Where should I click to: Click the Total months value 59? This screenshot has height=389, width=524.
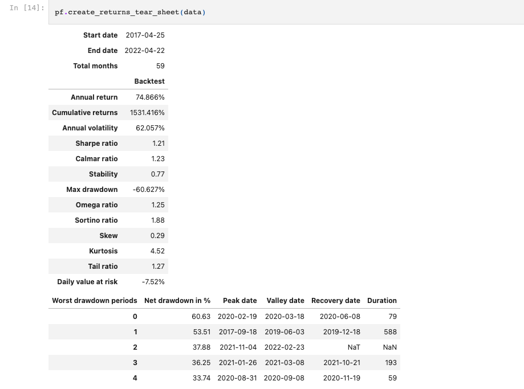160,65
